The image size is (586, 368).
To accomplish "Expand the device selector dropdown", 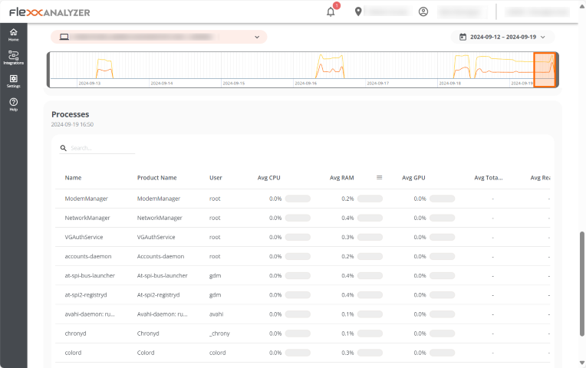I will [x=159, y=37].
